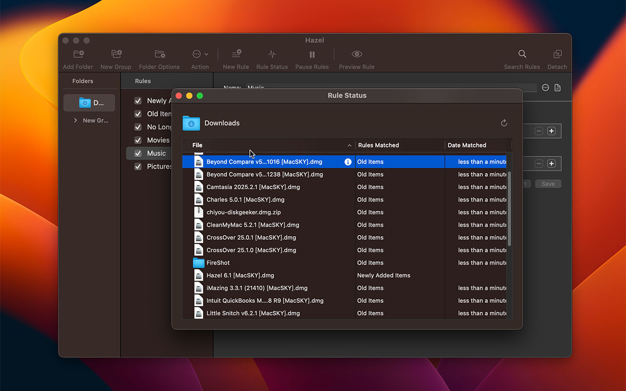This screenshot has height=391, width=626.
Task: Refresh the Rule Status list
Action: 504,123
